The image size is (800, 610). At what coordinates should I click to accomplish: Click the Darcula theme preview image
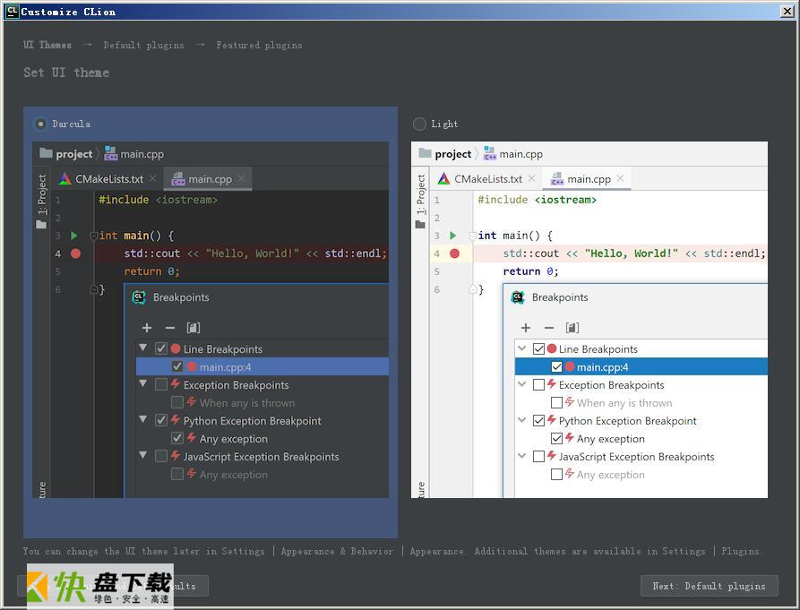tap(211, 320)
